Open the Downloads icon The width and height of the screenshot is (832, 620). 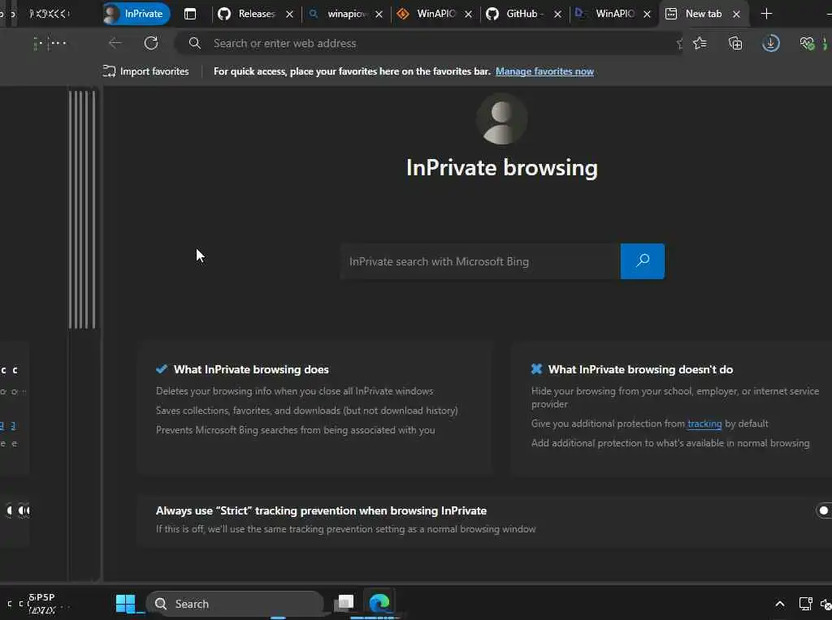(771, 44)
